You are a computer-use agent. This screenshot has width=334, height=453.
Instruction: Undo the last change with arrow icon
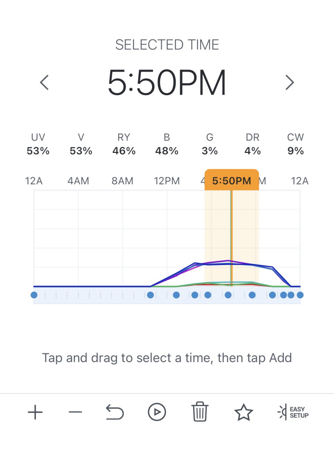(x=115, y=412)
